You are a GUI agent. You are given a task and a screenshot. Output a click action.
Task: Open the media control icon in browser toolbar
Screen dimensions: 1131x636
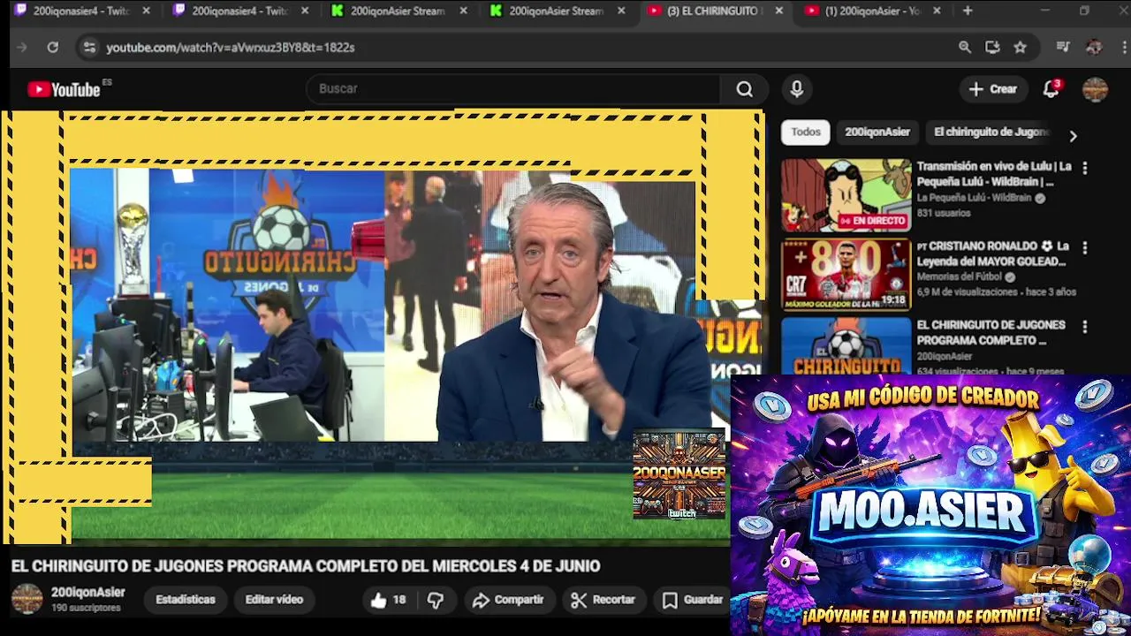pos(1063,47)
